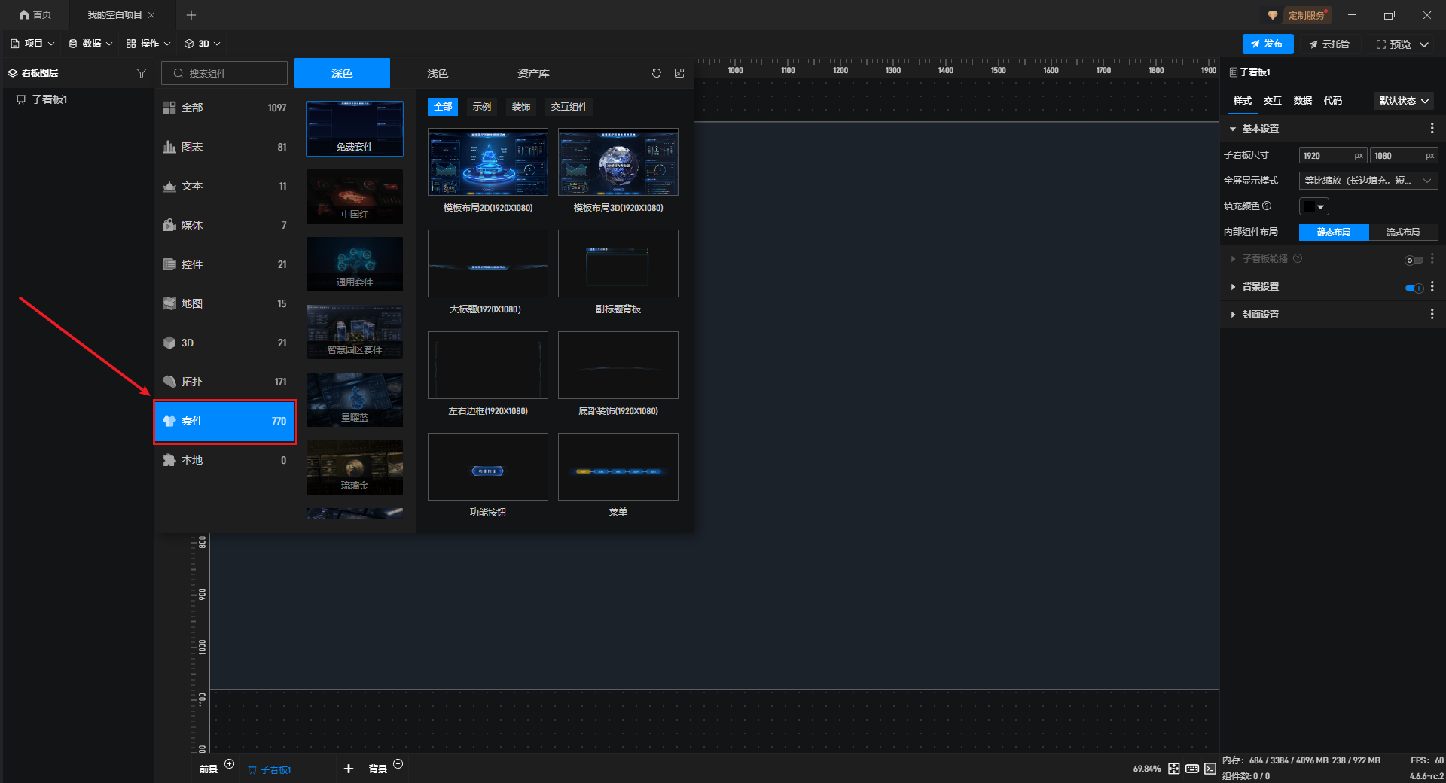Select the 本地 local category
Image resolution: width=1446 pixels, height=783 pixels.
coord(224,460)
